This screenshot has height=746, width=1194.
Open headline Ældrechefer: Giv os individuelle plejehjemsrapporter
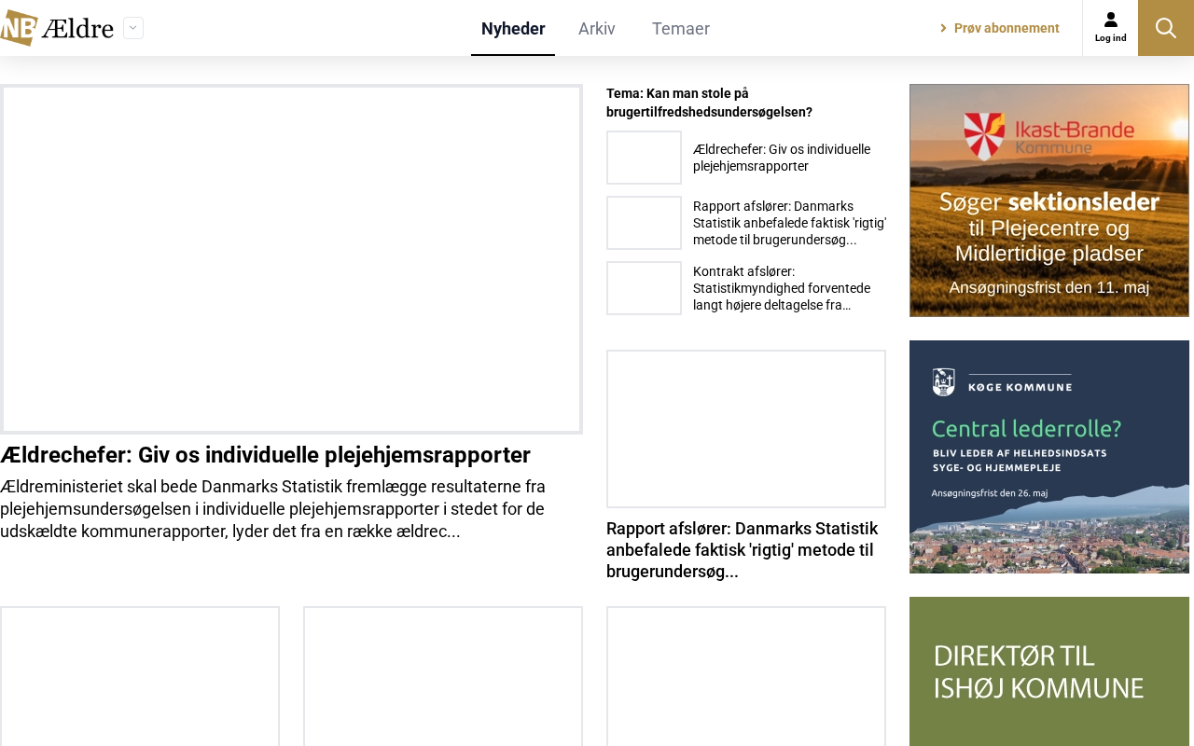[266, 455]
